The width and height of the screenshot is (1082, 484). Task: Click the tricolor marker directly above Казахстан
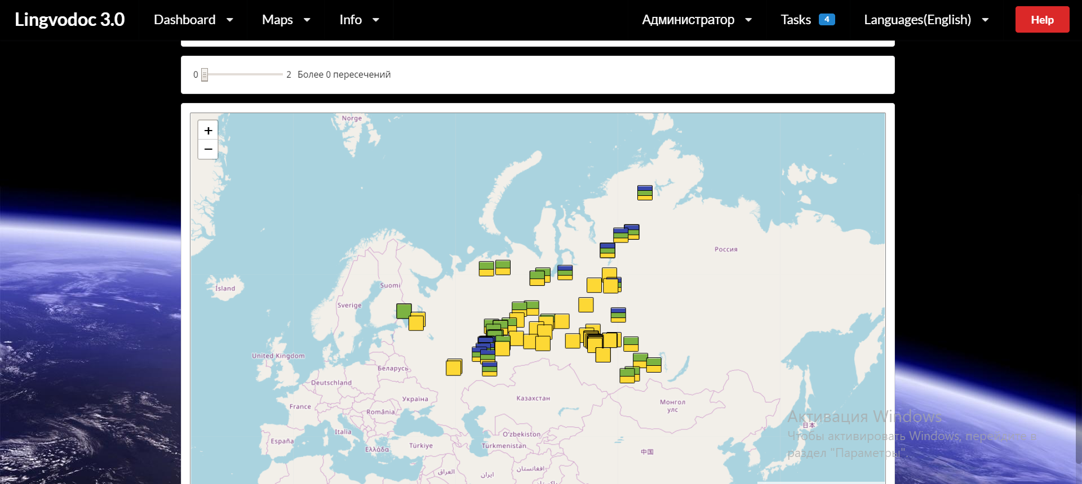[x=490, y=369]
